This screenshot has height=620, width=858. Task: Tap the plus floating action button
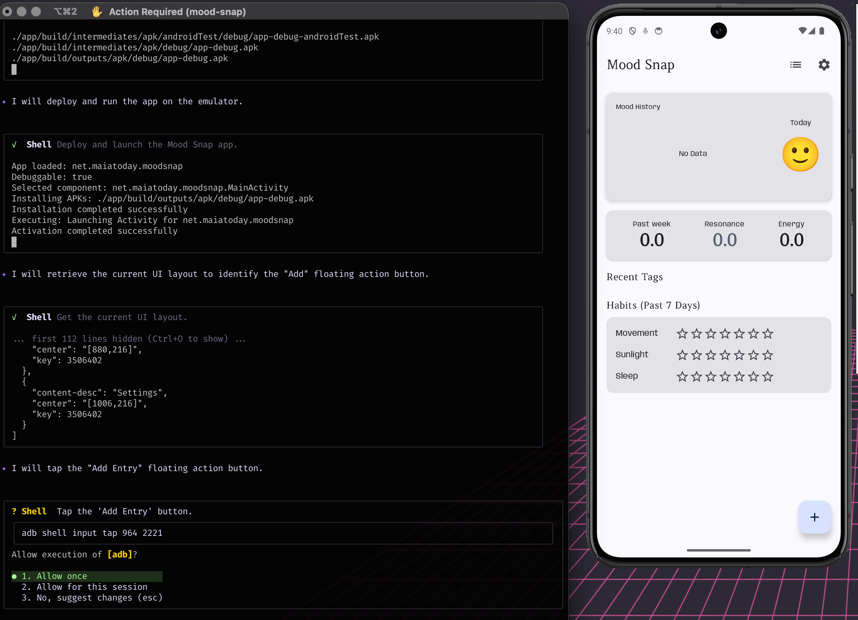pyautogui.click(x=814, y=518)
